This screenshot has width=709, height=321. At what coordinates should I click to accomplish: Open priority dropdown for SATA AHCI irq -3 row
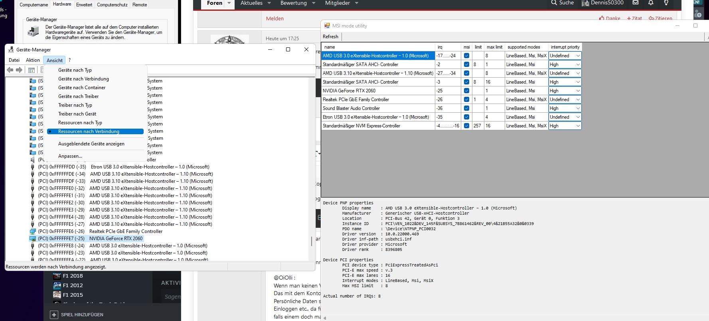[565, 82]
